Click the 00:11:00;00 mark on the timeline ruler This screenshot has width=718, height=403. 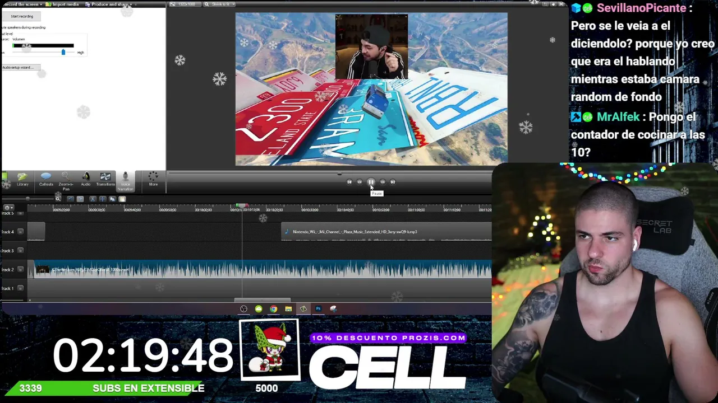pos(416,210)
